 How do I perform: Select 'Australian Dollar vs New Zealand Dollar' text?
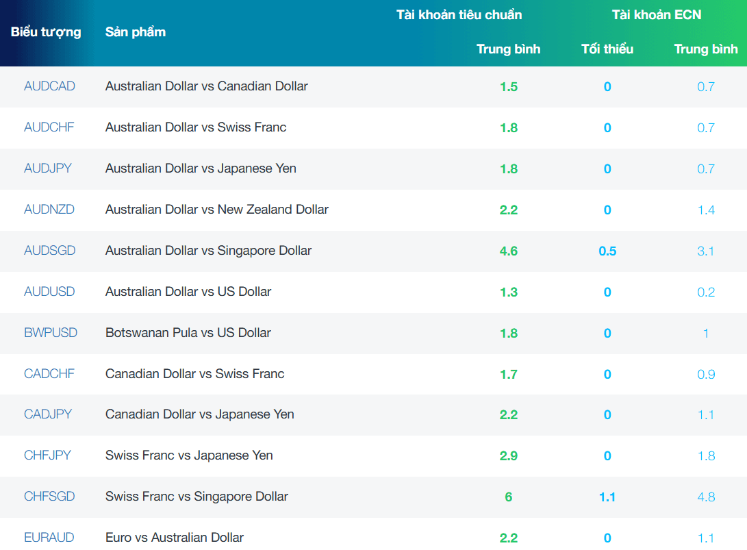coord(217,209)
